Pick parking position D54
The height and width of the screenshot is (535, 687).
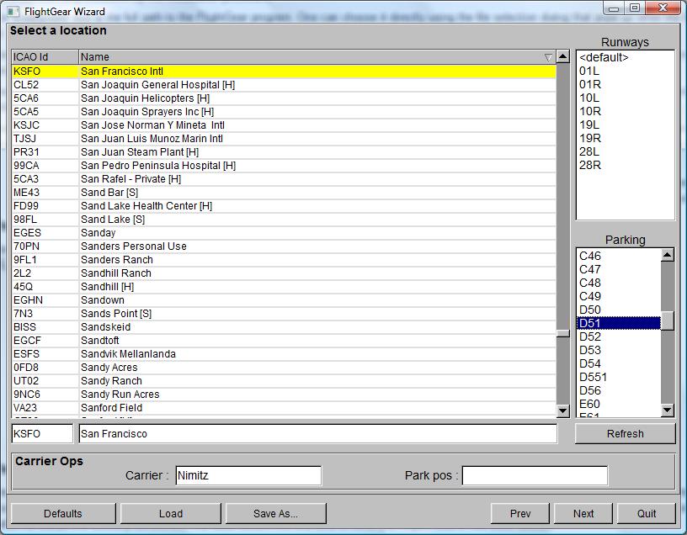click(619, 364)
